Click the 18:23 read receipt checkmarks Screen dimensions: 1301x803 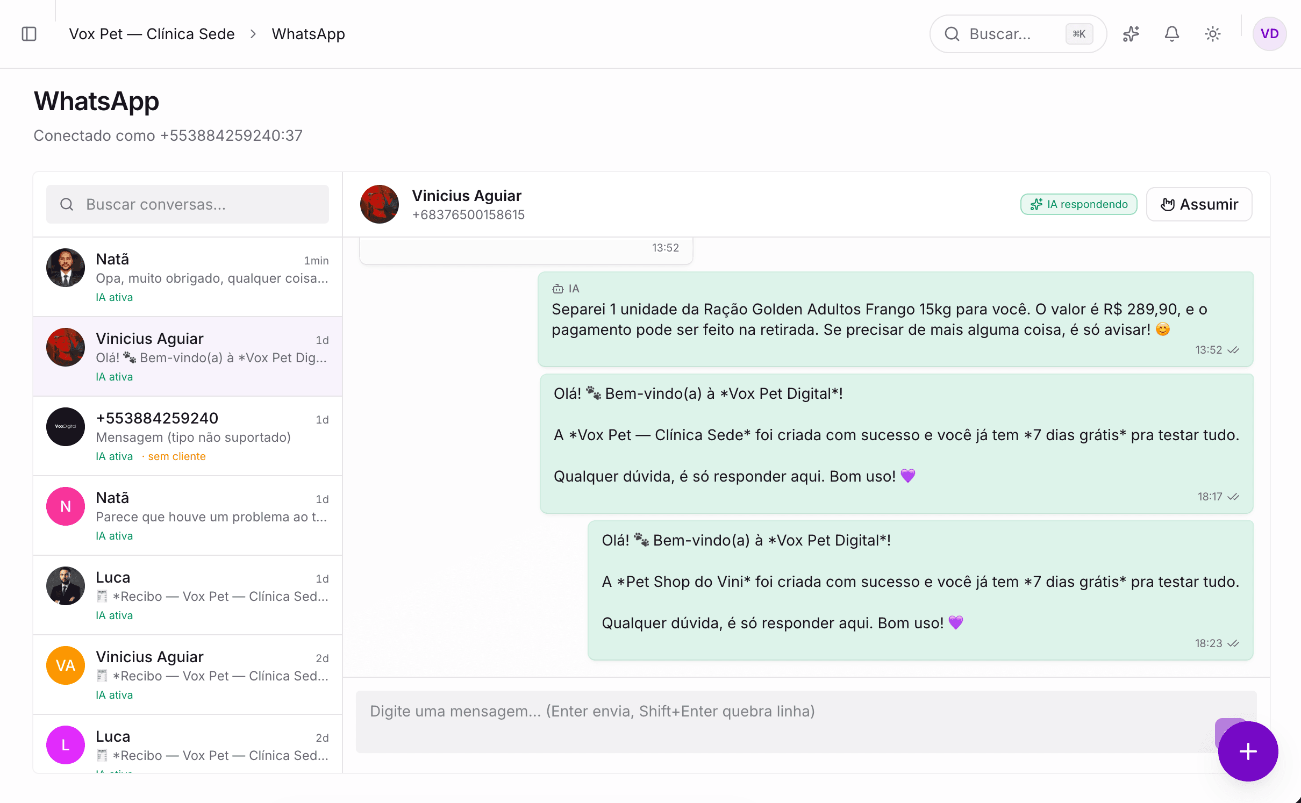point(1233,643)
